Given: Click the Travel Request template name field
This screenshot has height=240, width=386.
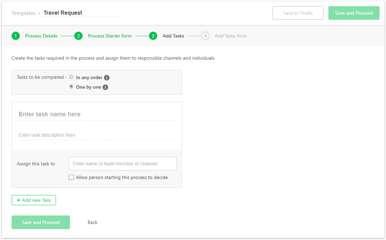Looking at the screenshot, I should tap(81, 13).
